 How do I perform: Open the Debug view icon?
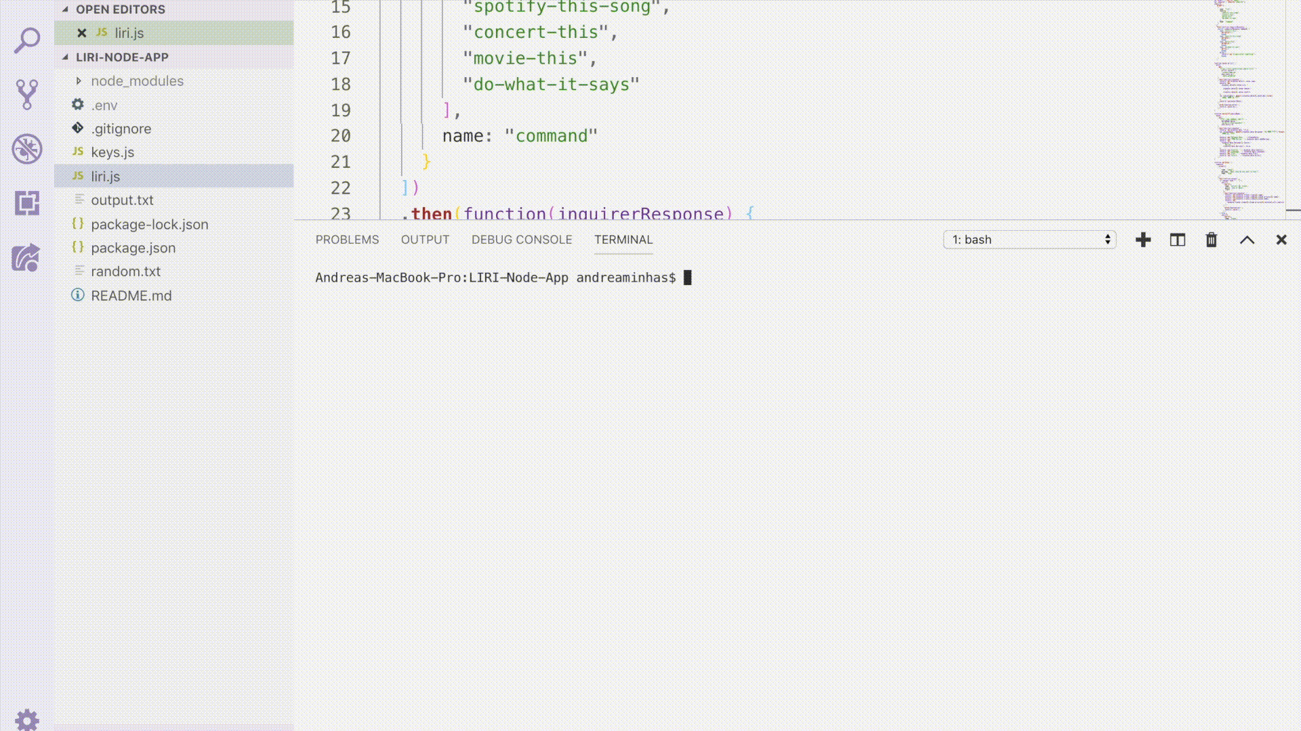(27, 149)
